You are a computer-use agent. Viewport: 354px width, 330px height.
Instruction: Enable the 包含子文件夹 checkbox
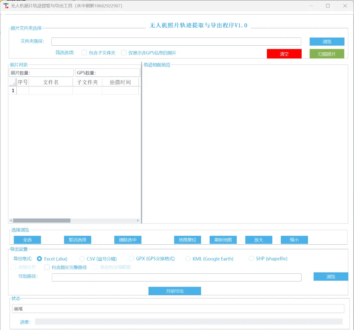pos(84,53)
